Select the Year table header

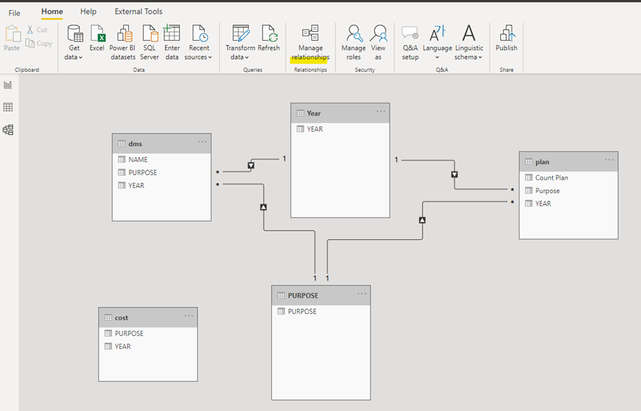[x=340, y=113]
